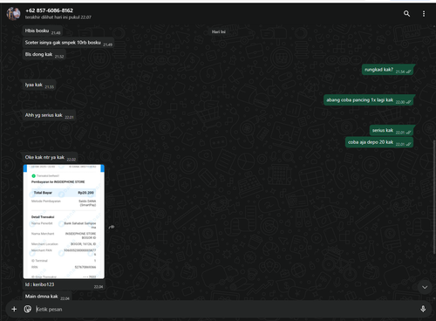Click last seen status under contact number
This screenshot has height=321, width=436.
pos(58,17)
